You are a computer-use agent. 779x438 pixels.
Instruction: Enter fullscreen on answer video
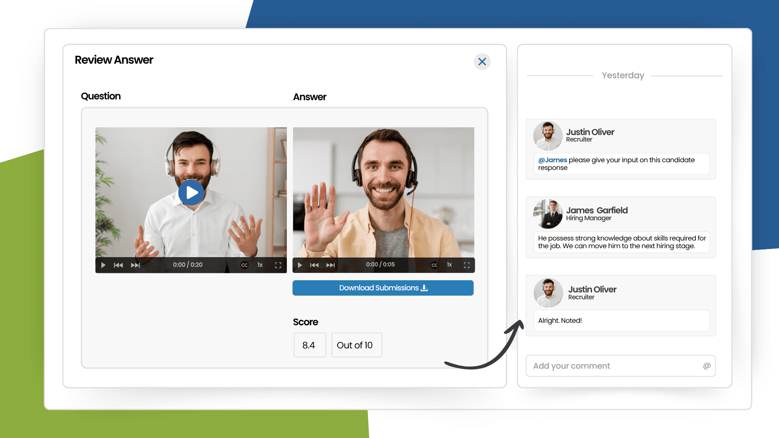click(x=467, y=265)
